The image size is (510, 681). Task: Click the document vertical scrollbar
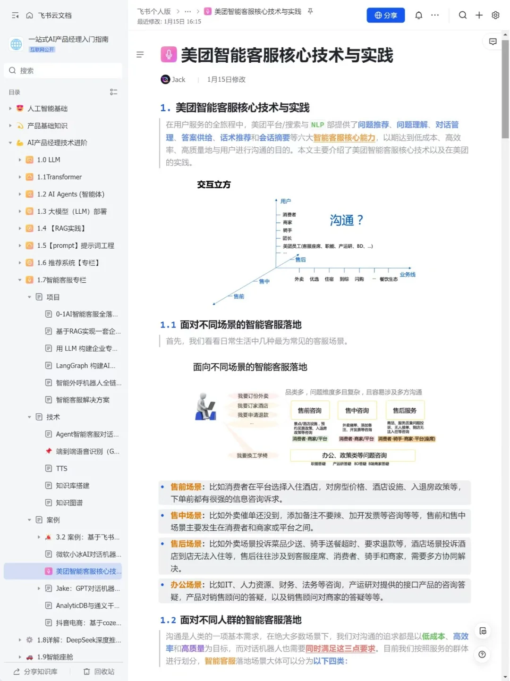[505, 89]
